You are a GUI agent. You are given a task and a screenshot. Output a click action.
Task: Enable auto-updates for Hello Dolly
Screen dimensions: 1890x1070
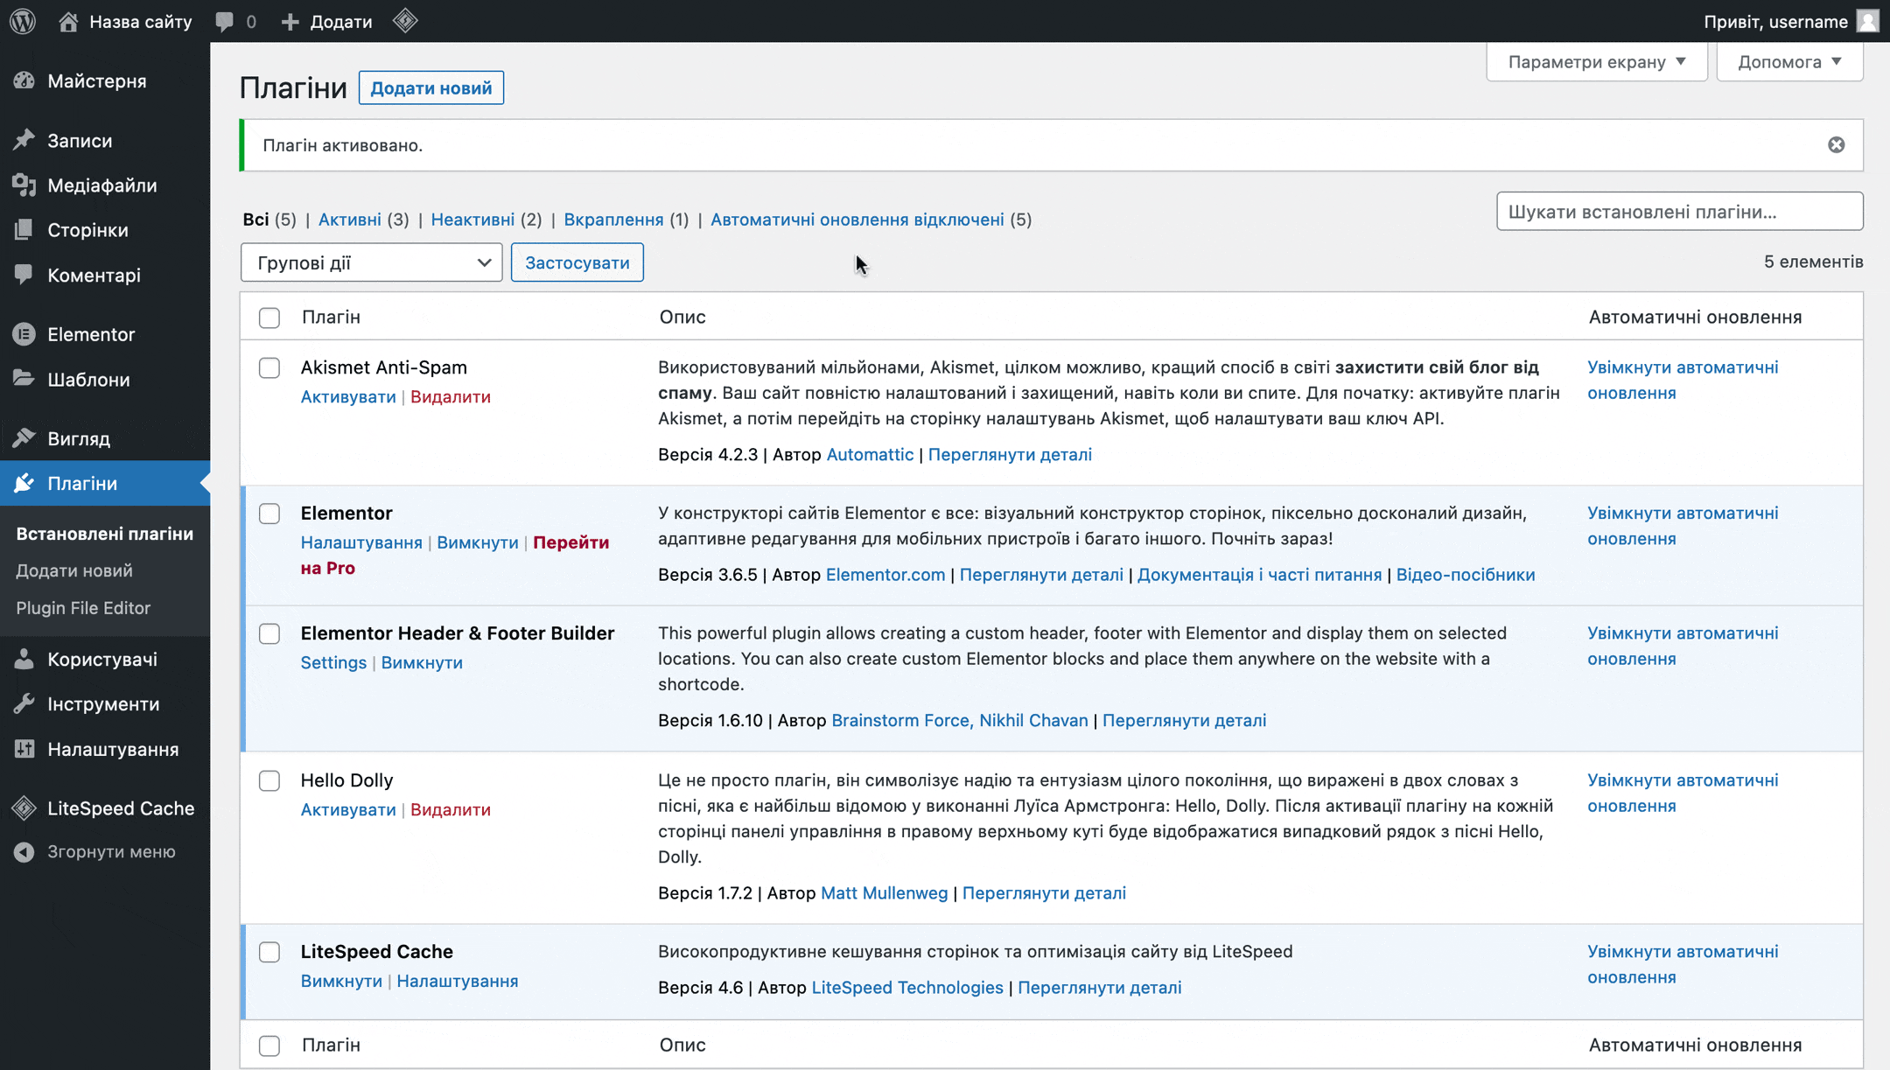click(1683, 793)
